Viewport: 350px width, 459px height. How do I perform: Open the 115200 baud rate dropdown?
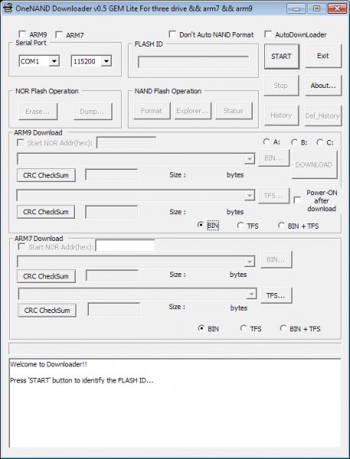106,61
